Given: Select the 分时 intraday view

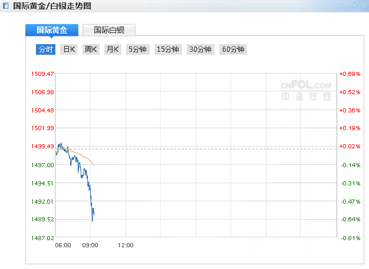Looking at the screenshot, I should pyautogui.click(x=45, y=49).
